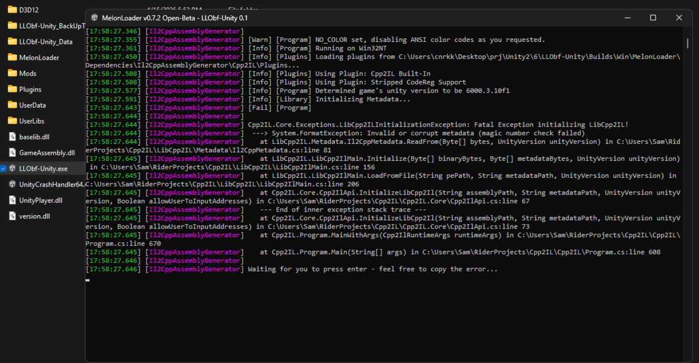Select the Plugins folder name
The height and width of the screenshot is (363, 699).
pyautogui.click(x=30, y=89)
